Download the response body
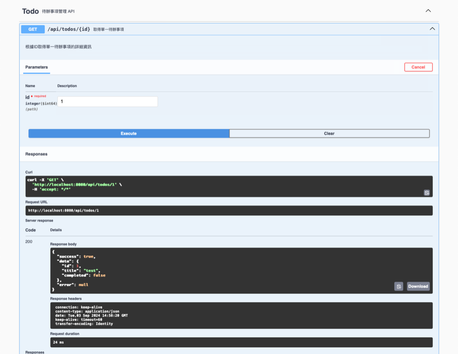Viewport: 458px width, 354px height. click(x=418, y=286)
